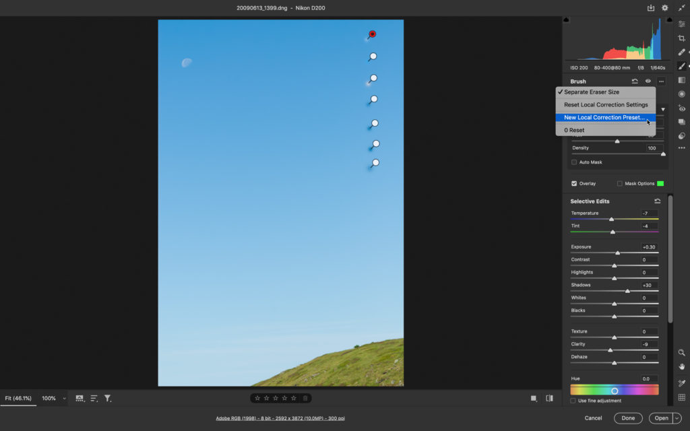Uncheck the Overlay checkbox
Image resolution: width=690 pixels, height=431 pixels.
pos(574,183)
